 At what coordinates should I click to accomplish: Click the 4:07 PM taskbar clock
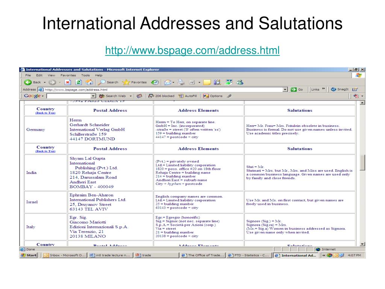click(354, 255)
